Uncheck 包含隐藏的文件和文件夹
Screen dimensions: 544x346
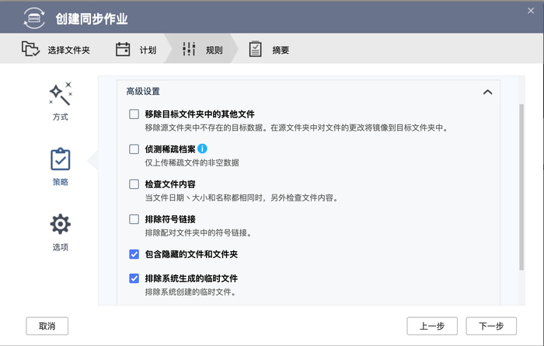coord(134,253)
